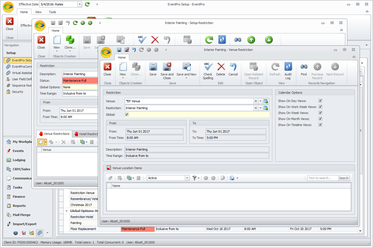Open the Home tab in Venue Restriction window
Viewport: 373px width, 248px height.
coord(122,57)
